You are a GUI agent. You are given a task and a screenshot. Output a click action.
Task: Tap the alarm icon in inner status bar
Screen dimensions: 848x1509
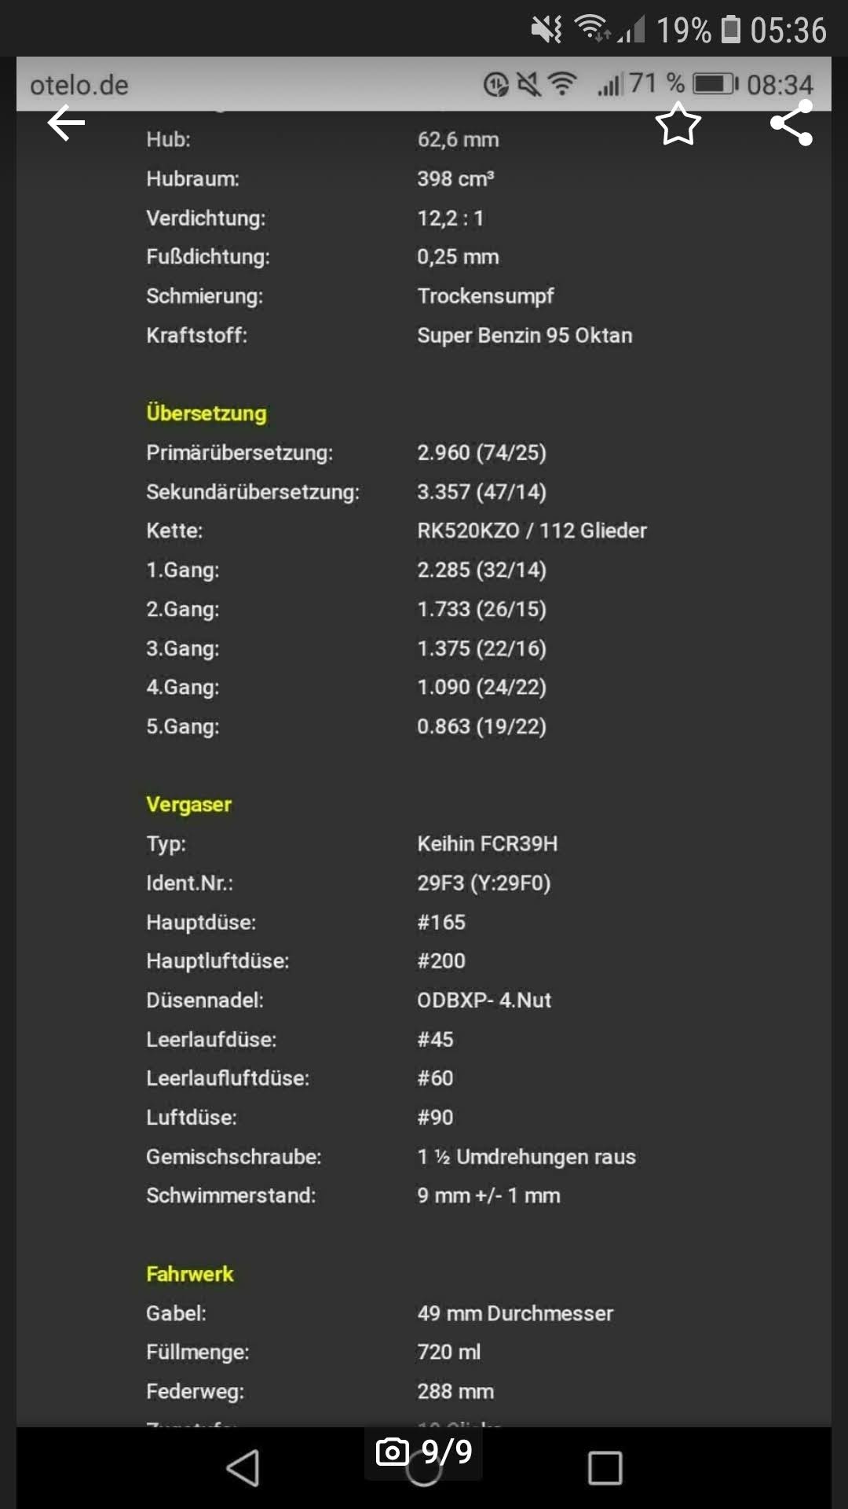[x=495, y=84]
